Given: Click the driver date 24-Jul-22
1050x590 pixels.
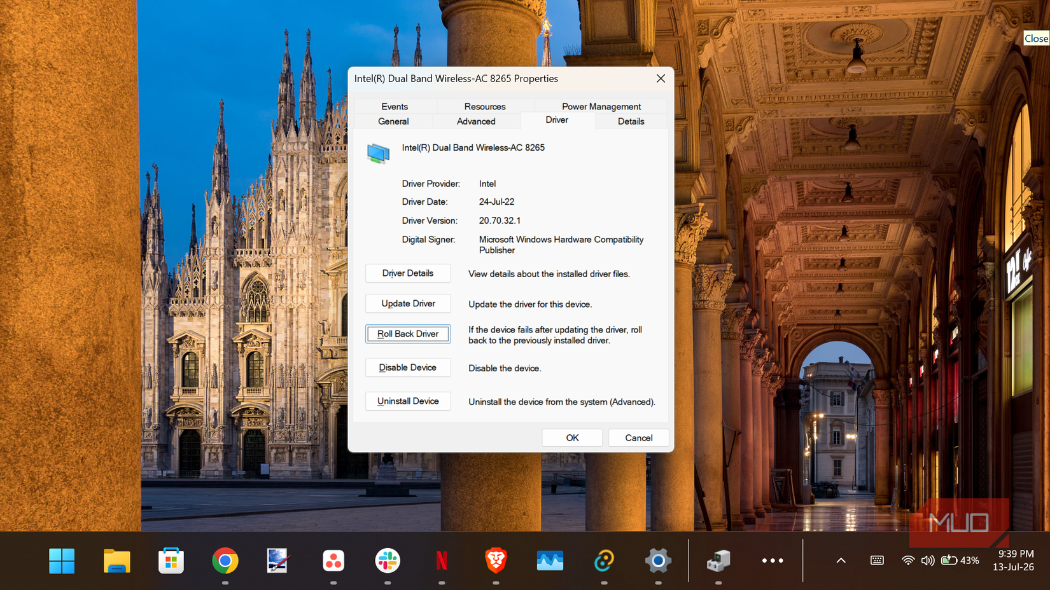Looking at the screenshot, I should pyautogui.click(x=496, y=202).
